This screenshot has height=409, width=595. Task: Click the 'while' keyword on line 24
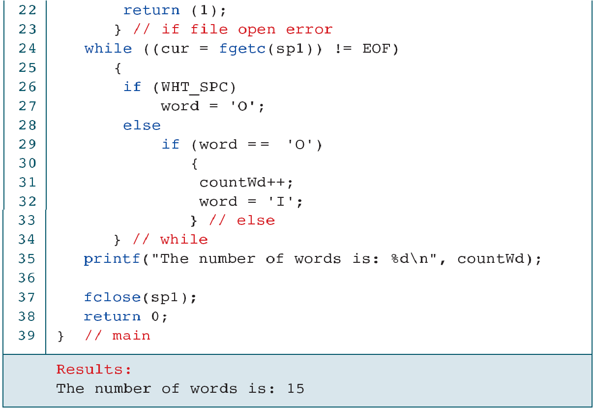(108, 49)
